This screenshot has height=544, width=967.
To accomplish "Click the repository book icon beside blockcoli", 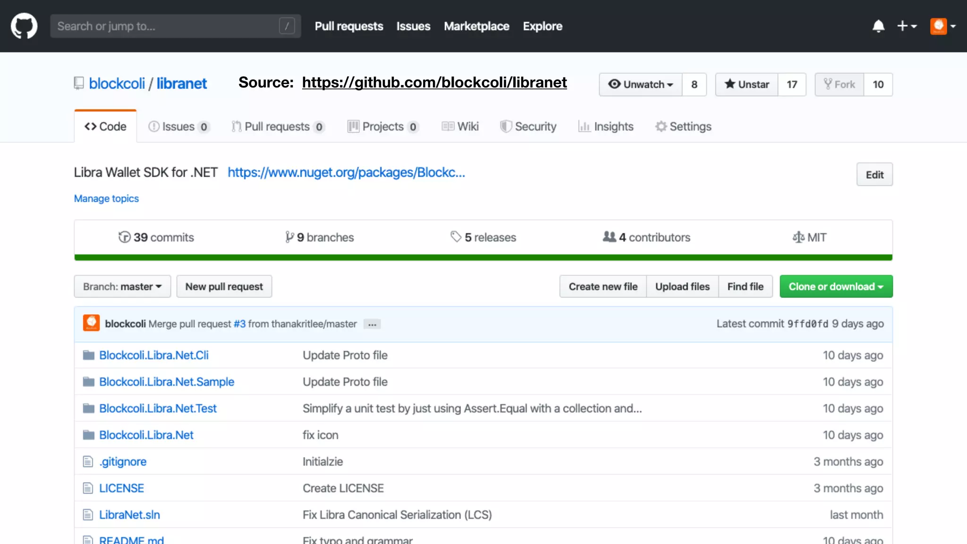I will tap(79, 84).
